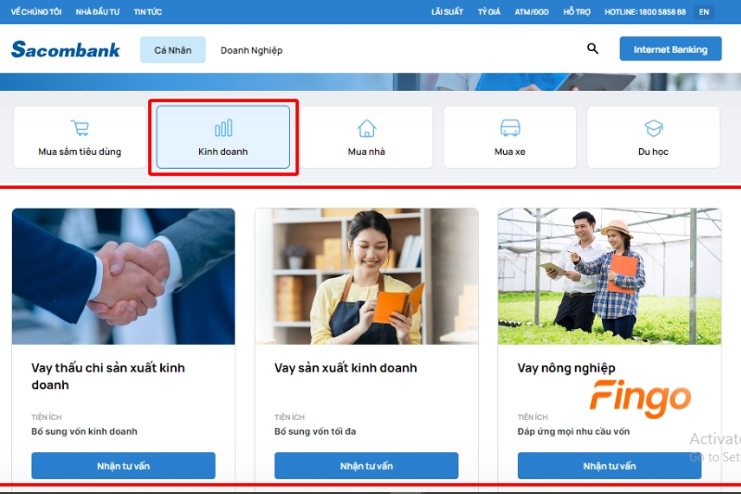Click the text Bổ sung vốn tối đa
741x494 pixels.
[315, 431]
